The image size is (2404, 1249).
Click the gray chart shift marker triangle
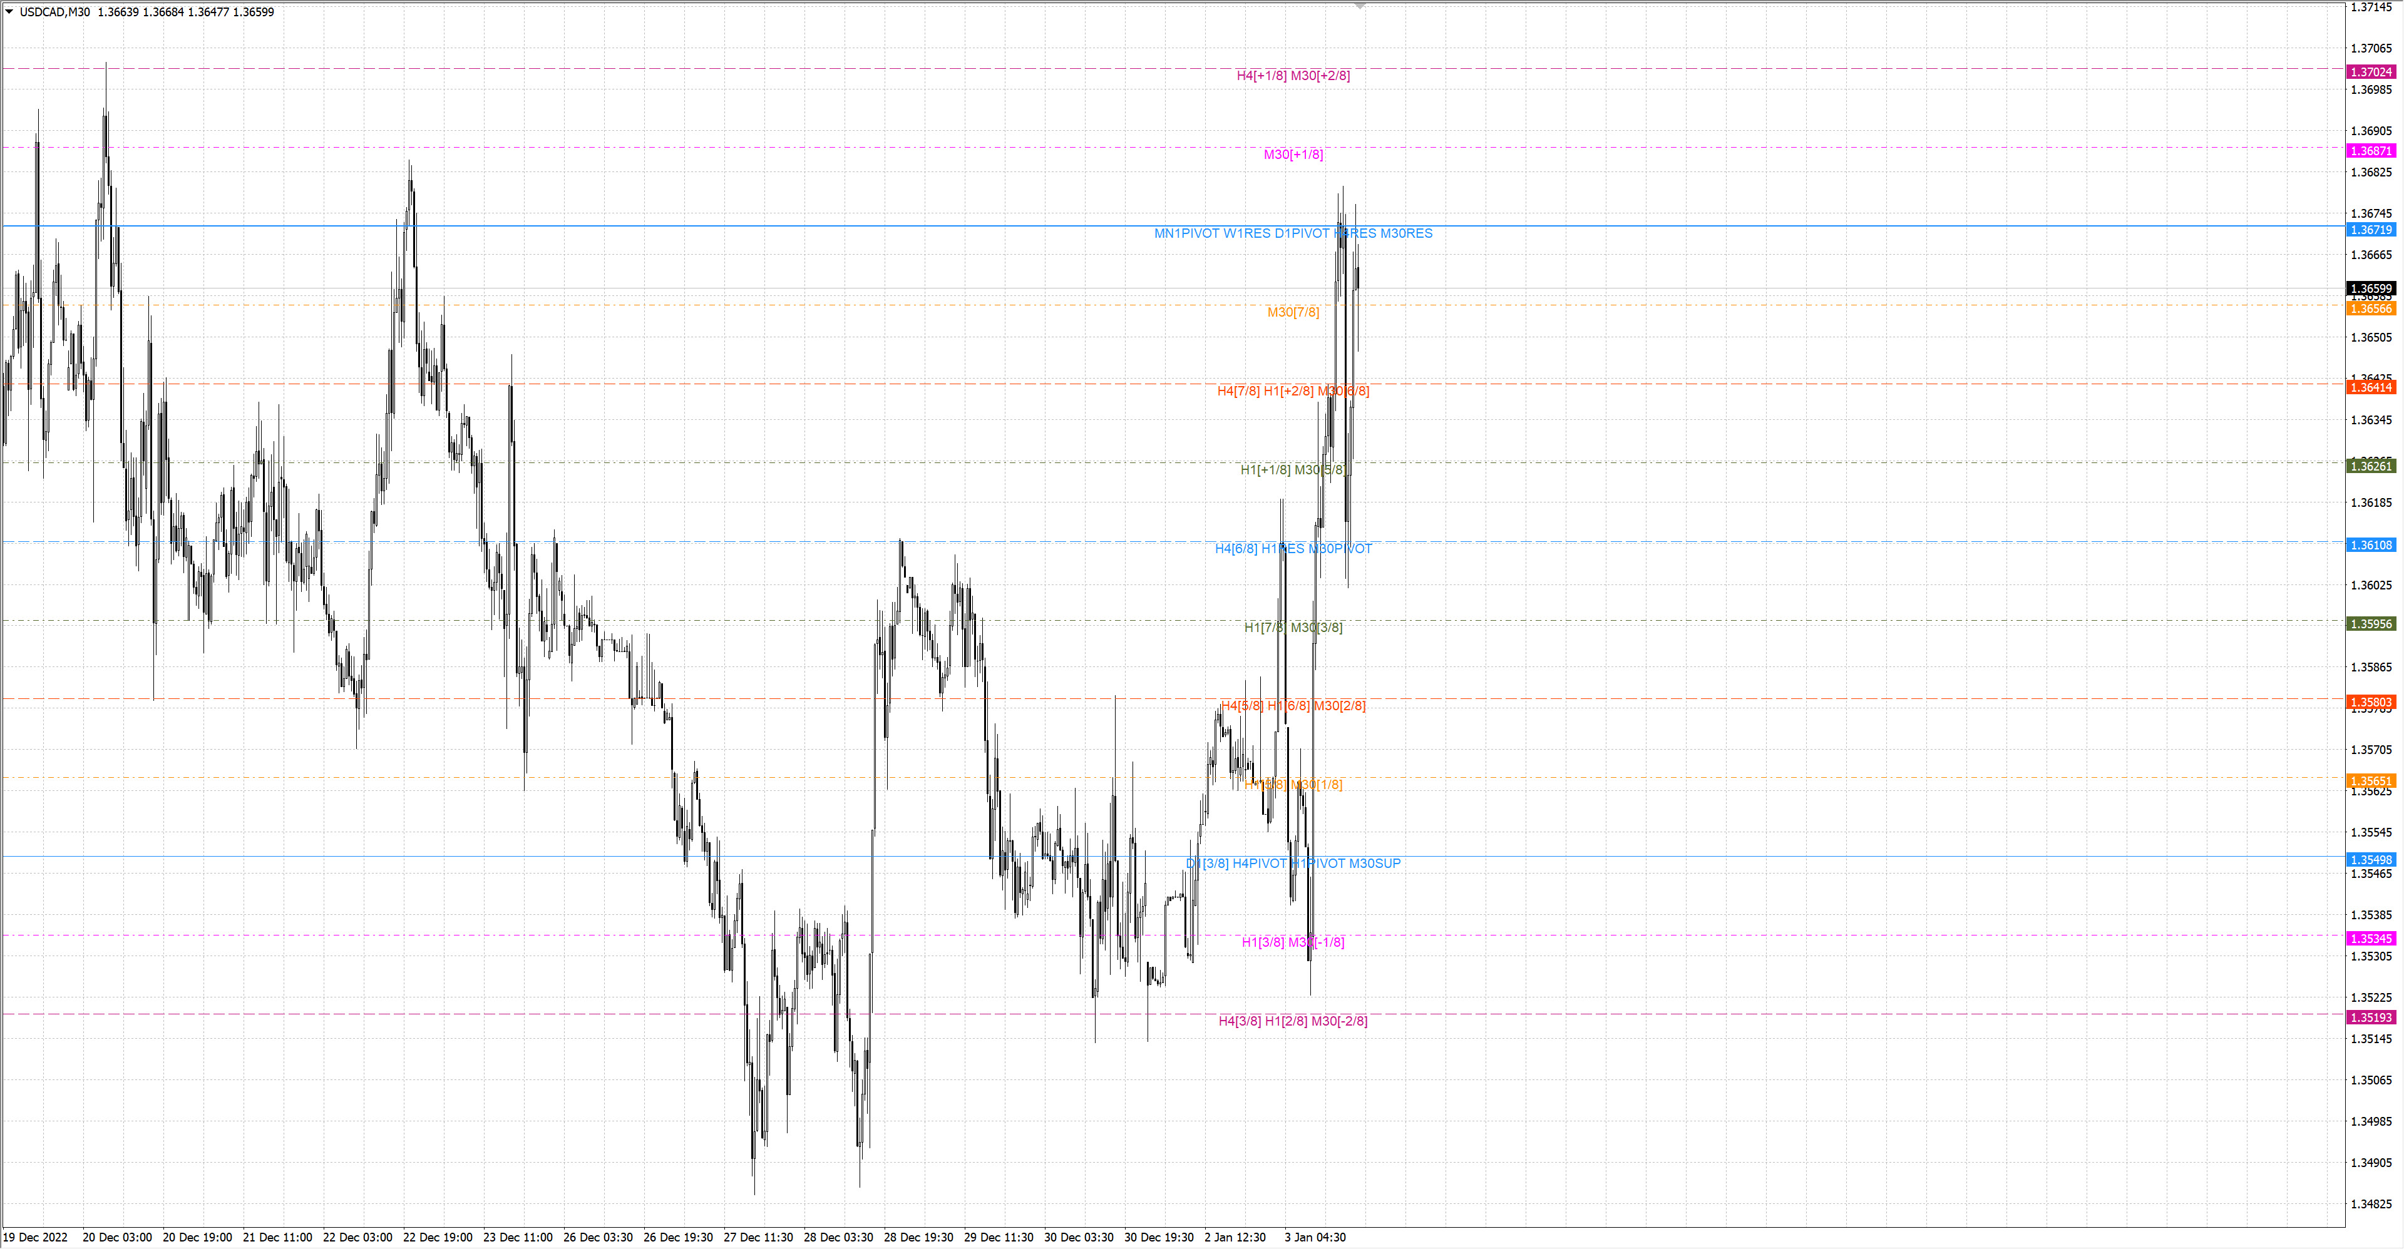(x=1360, y=6)
